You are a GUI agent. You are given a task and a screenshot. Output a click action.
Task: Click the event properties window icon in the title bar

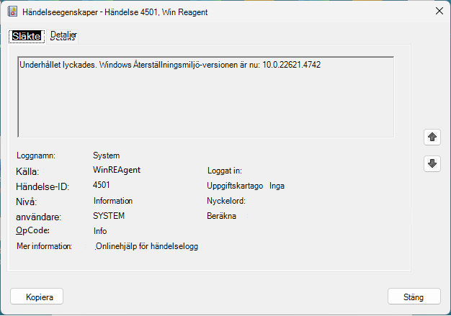12,12
